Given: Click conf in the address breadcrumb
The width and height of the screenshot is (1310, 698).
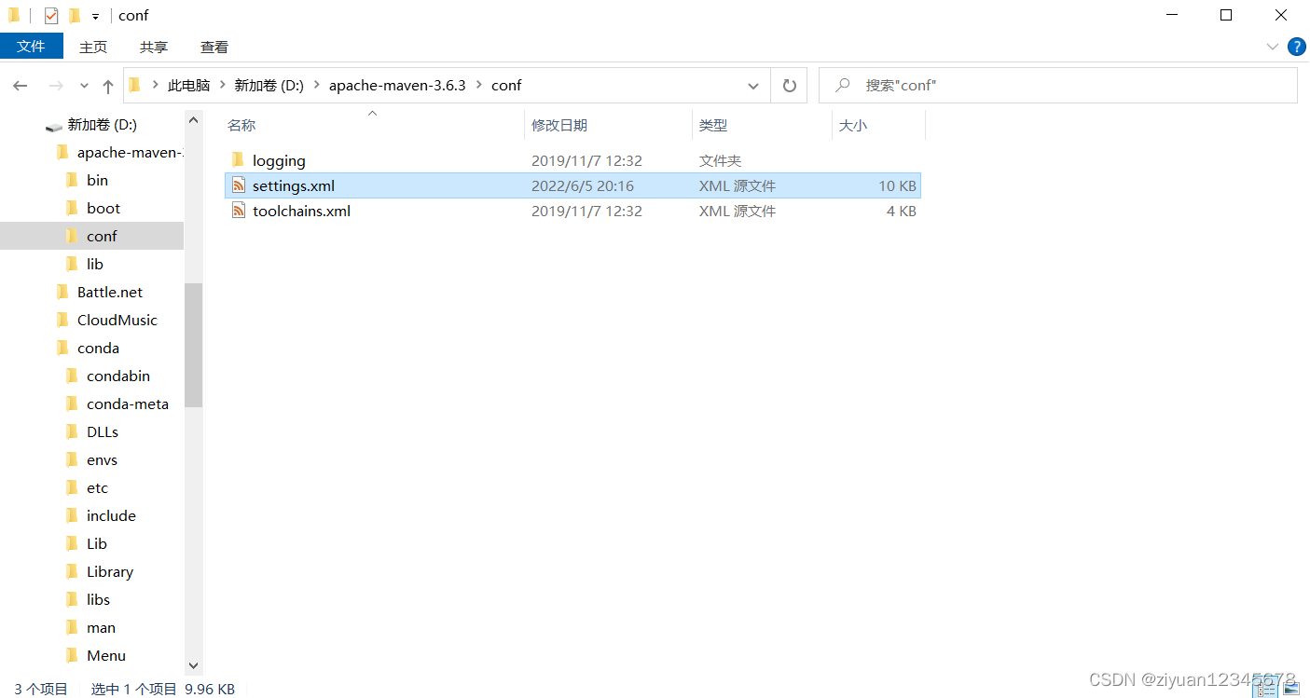Looking at the screenshot, I should click(x=506, y=85).
